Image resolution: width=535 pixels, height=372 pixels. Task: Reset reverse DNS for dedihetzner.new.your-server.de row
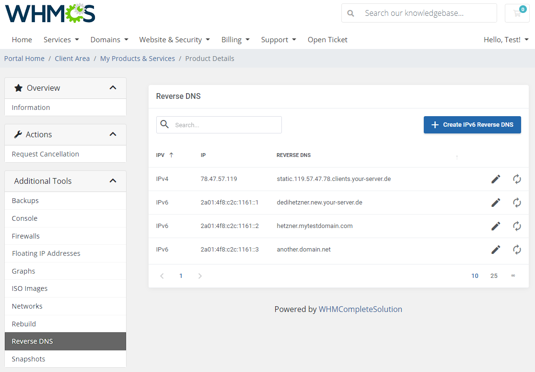[x=517, y=203]
